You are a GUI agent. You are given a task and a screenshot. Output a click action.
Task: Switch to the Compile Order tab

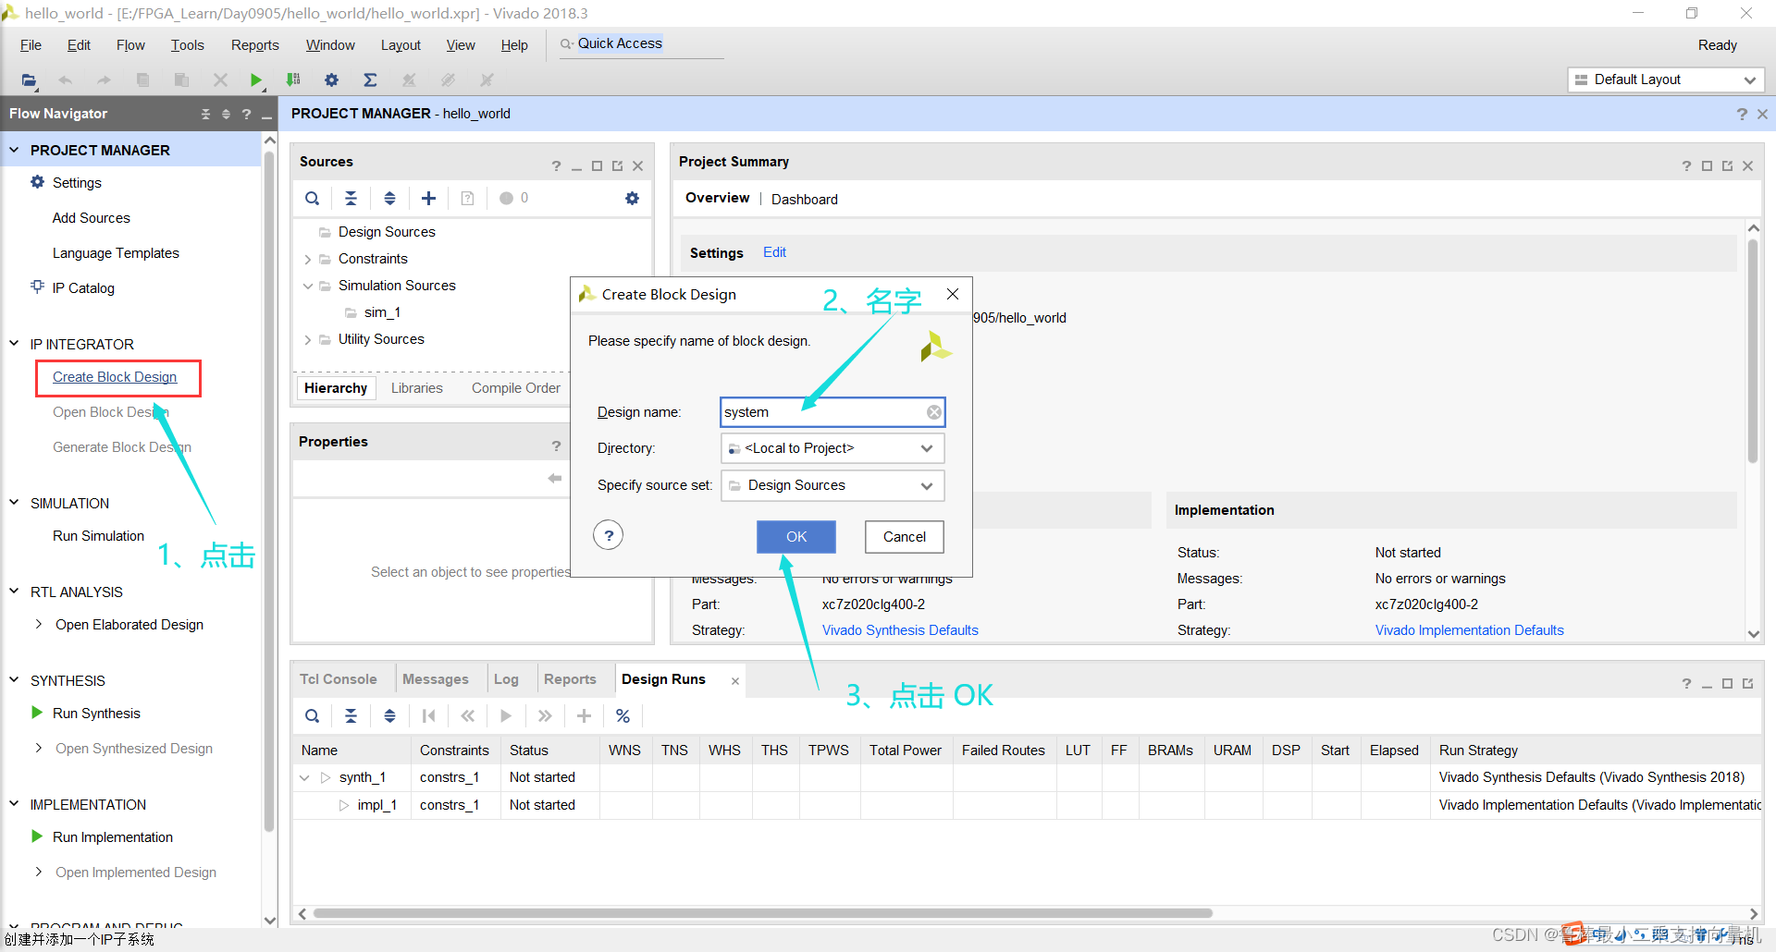point(515,388)
